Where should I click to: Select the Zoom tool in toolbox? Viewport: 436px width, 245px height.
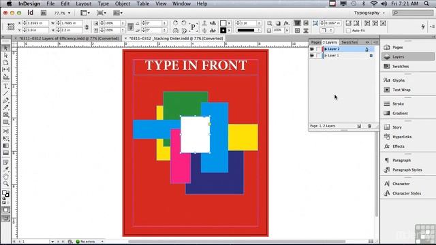point(5,184)
